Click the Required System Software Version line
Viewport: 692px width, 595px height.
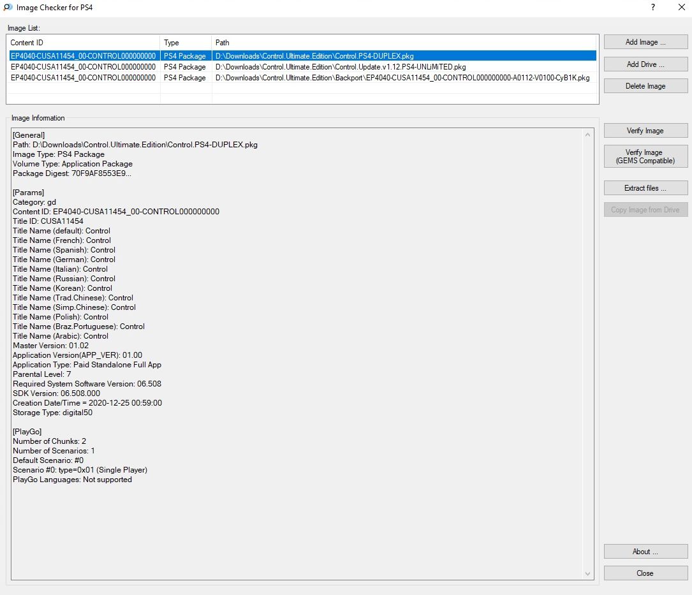(x=87, y=384)
